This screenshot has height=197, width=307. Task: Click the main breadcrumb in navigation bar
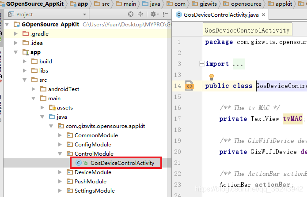coord(126,4)
